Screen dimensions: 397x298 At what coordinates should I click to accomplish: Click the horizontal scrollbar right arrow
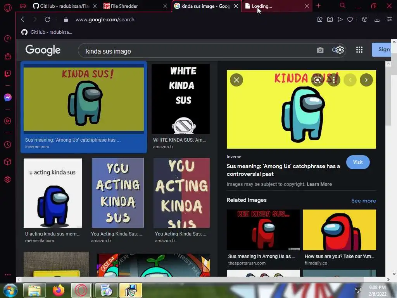pos(388,279)
